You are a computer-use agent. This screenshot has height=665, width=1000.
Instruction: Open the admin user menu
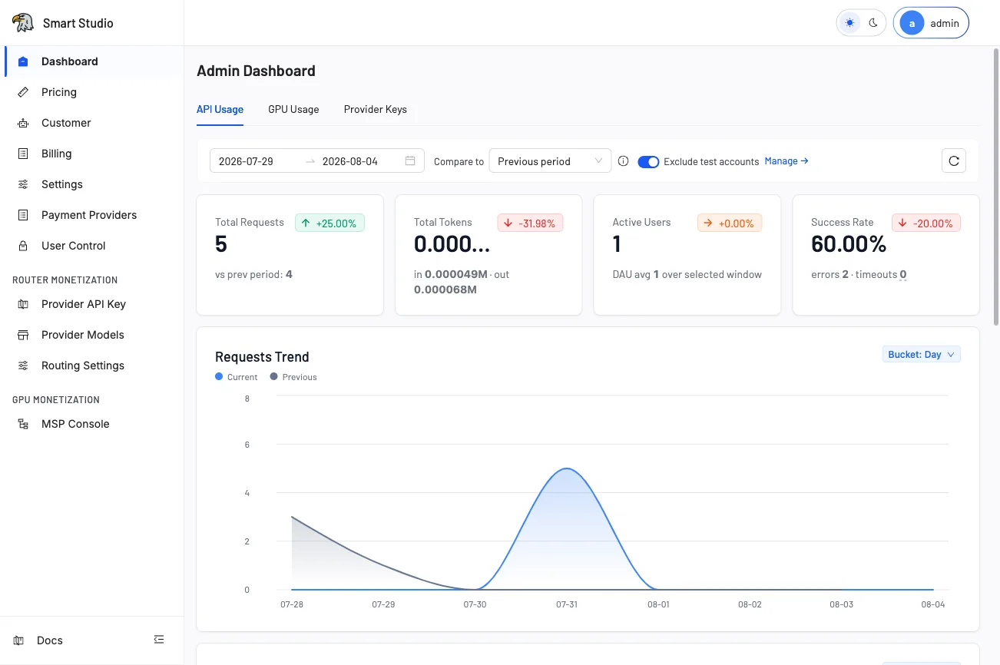click(931, 23)
